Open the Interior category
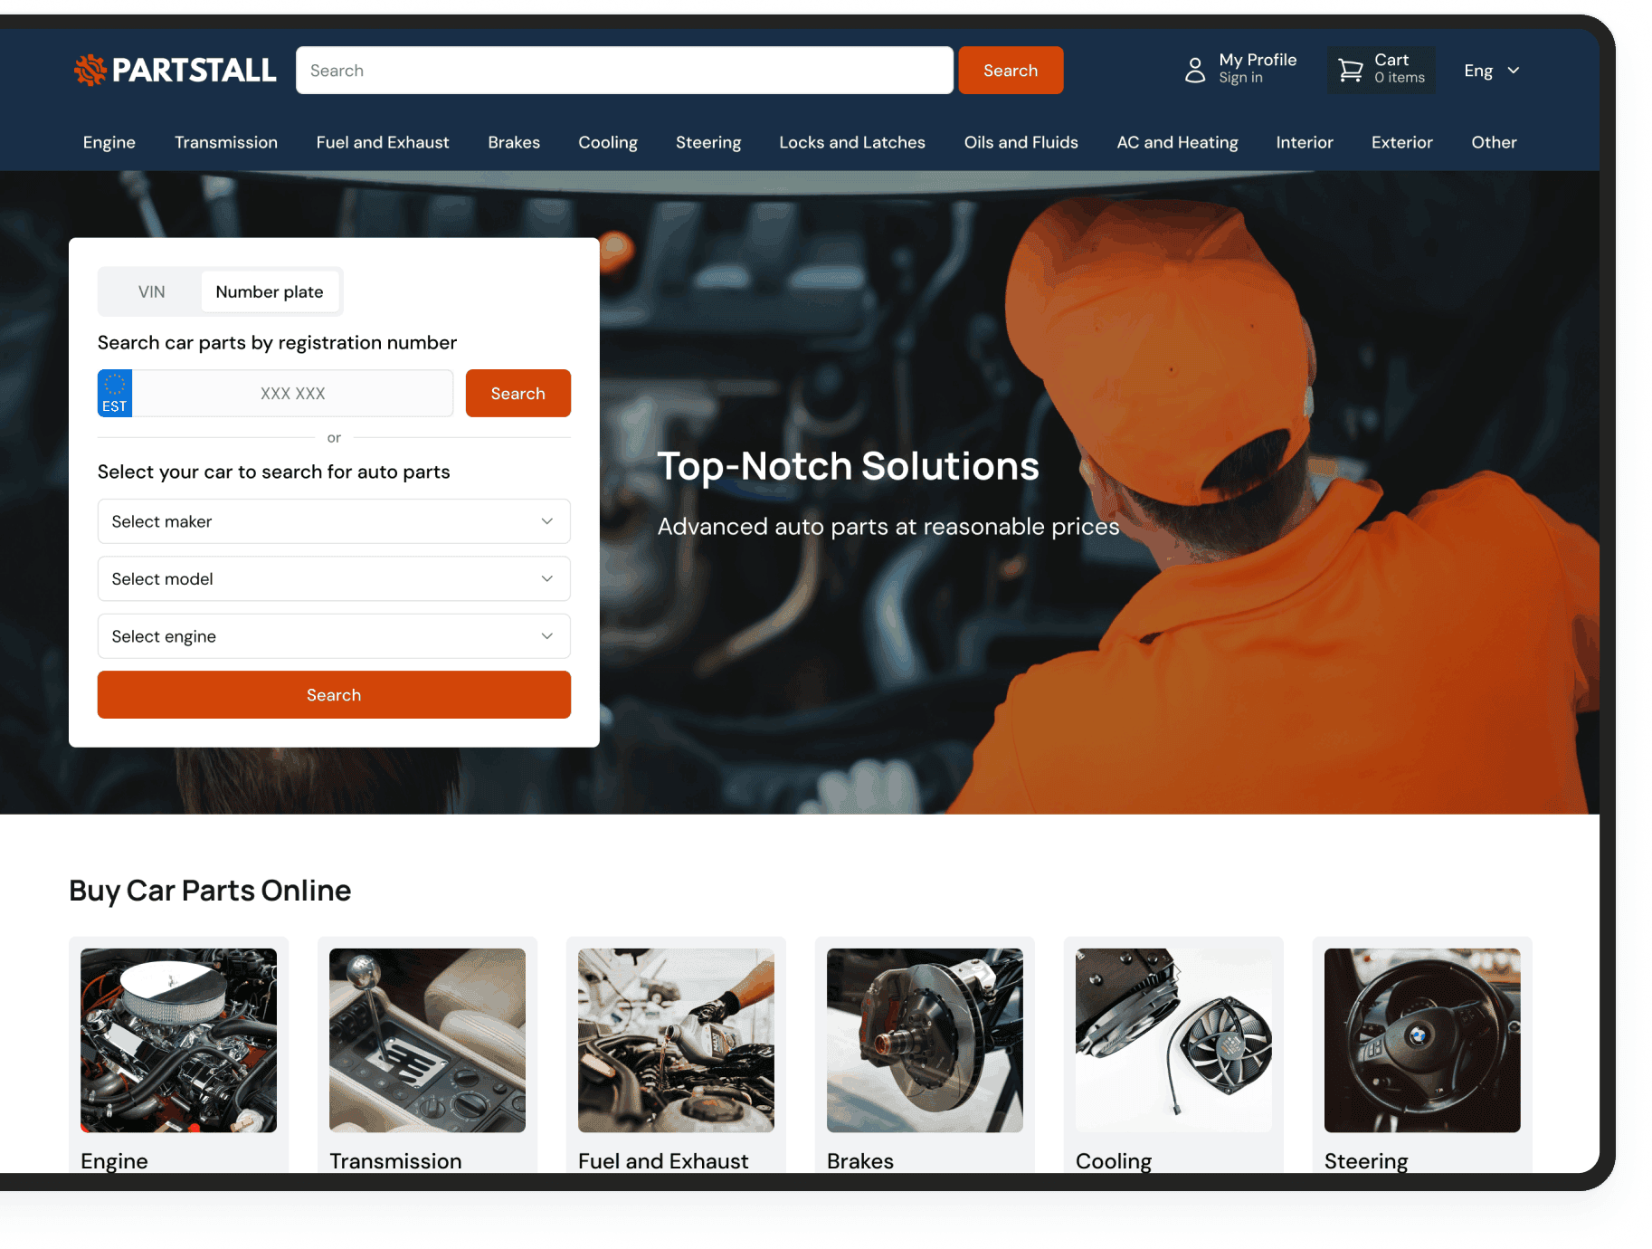Screen dimensions: 1652x1249 click(1305, 142)
